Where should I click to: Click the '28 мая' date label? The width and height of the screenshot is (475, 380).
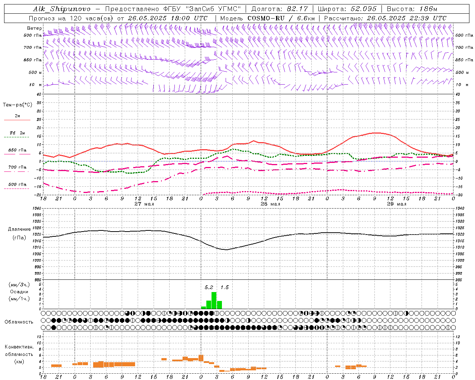click(x=270, y=204)
